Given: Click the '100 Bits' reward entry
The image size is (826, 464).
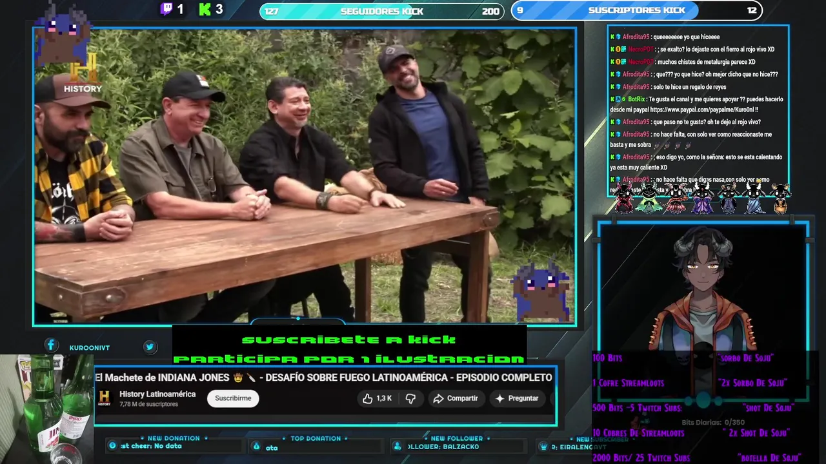Looking at the screenshot, I should tap(607, 358).
